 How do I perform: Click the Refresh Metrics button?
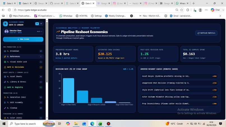pyautogui.click(x=206, y=33)
